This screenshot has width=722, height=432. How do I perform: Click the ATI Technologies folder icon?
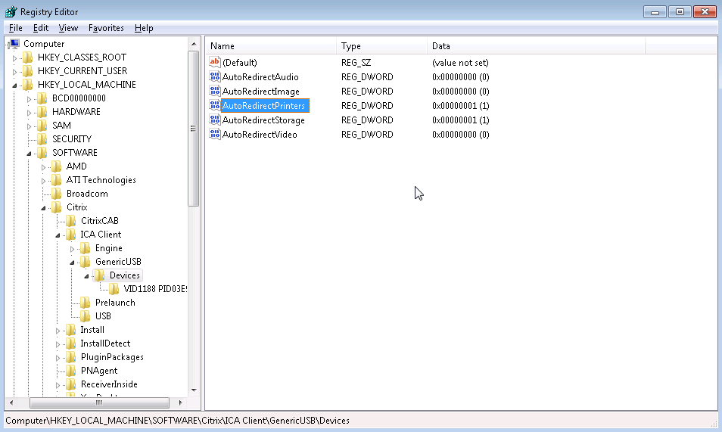pos(57,180)
